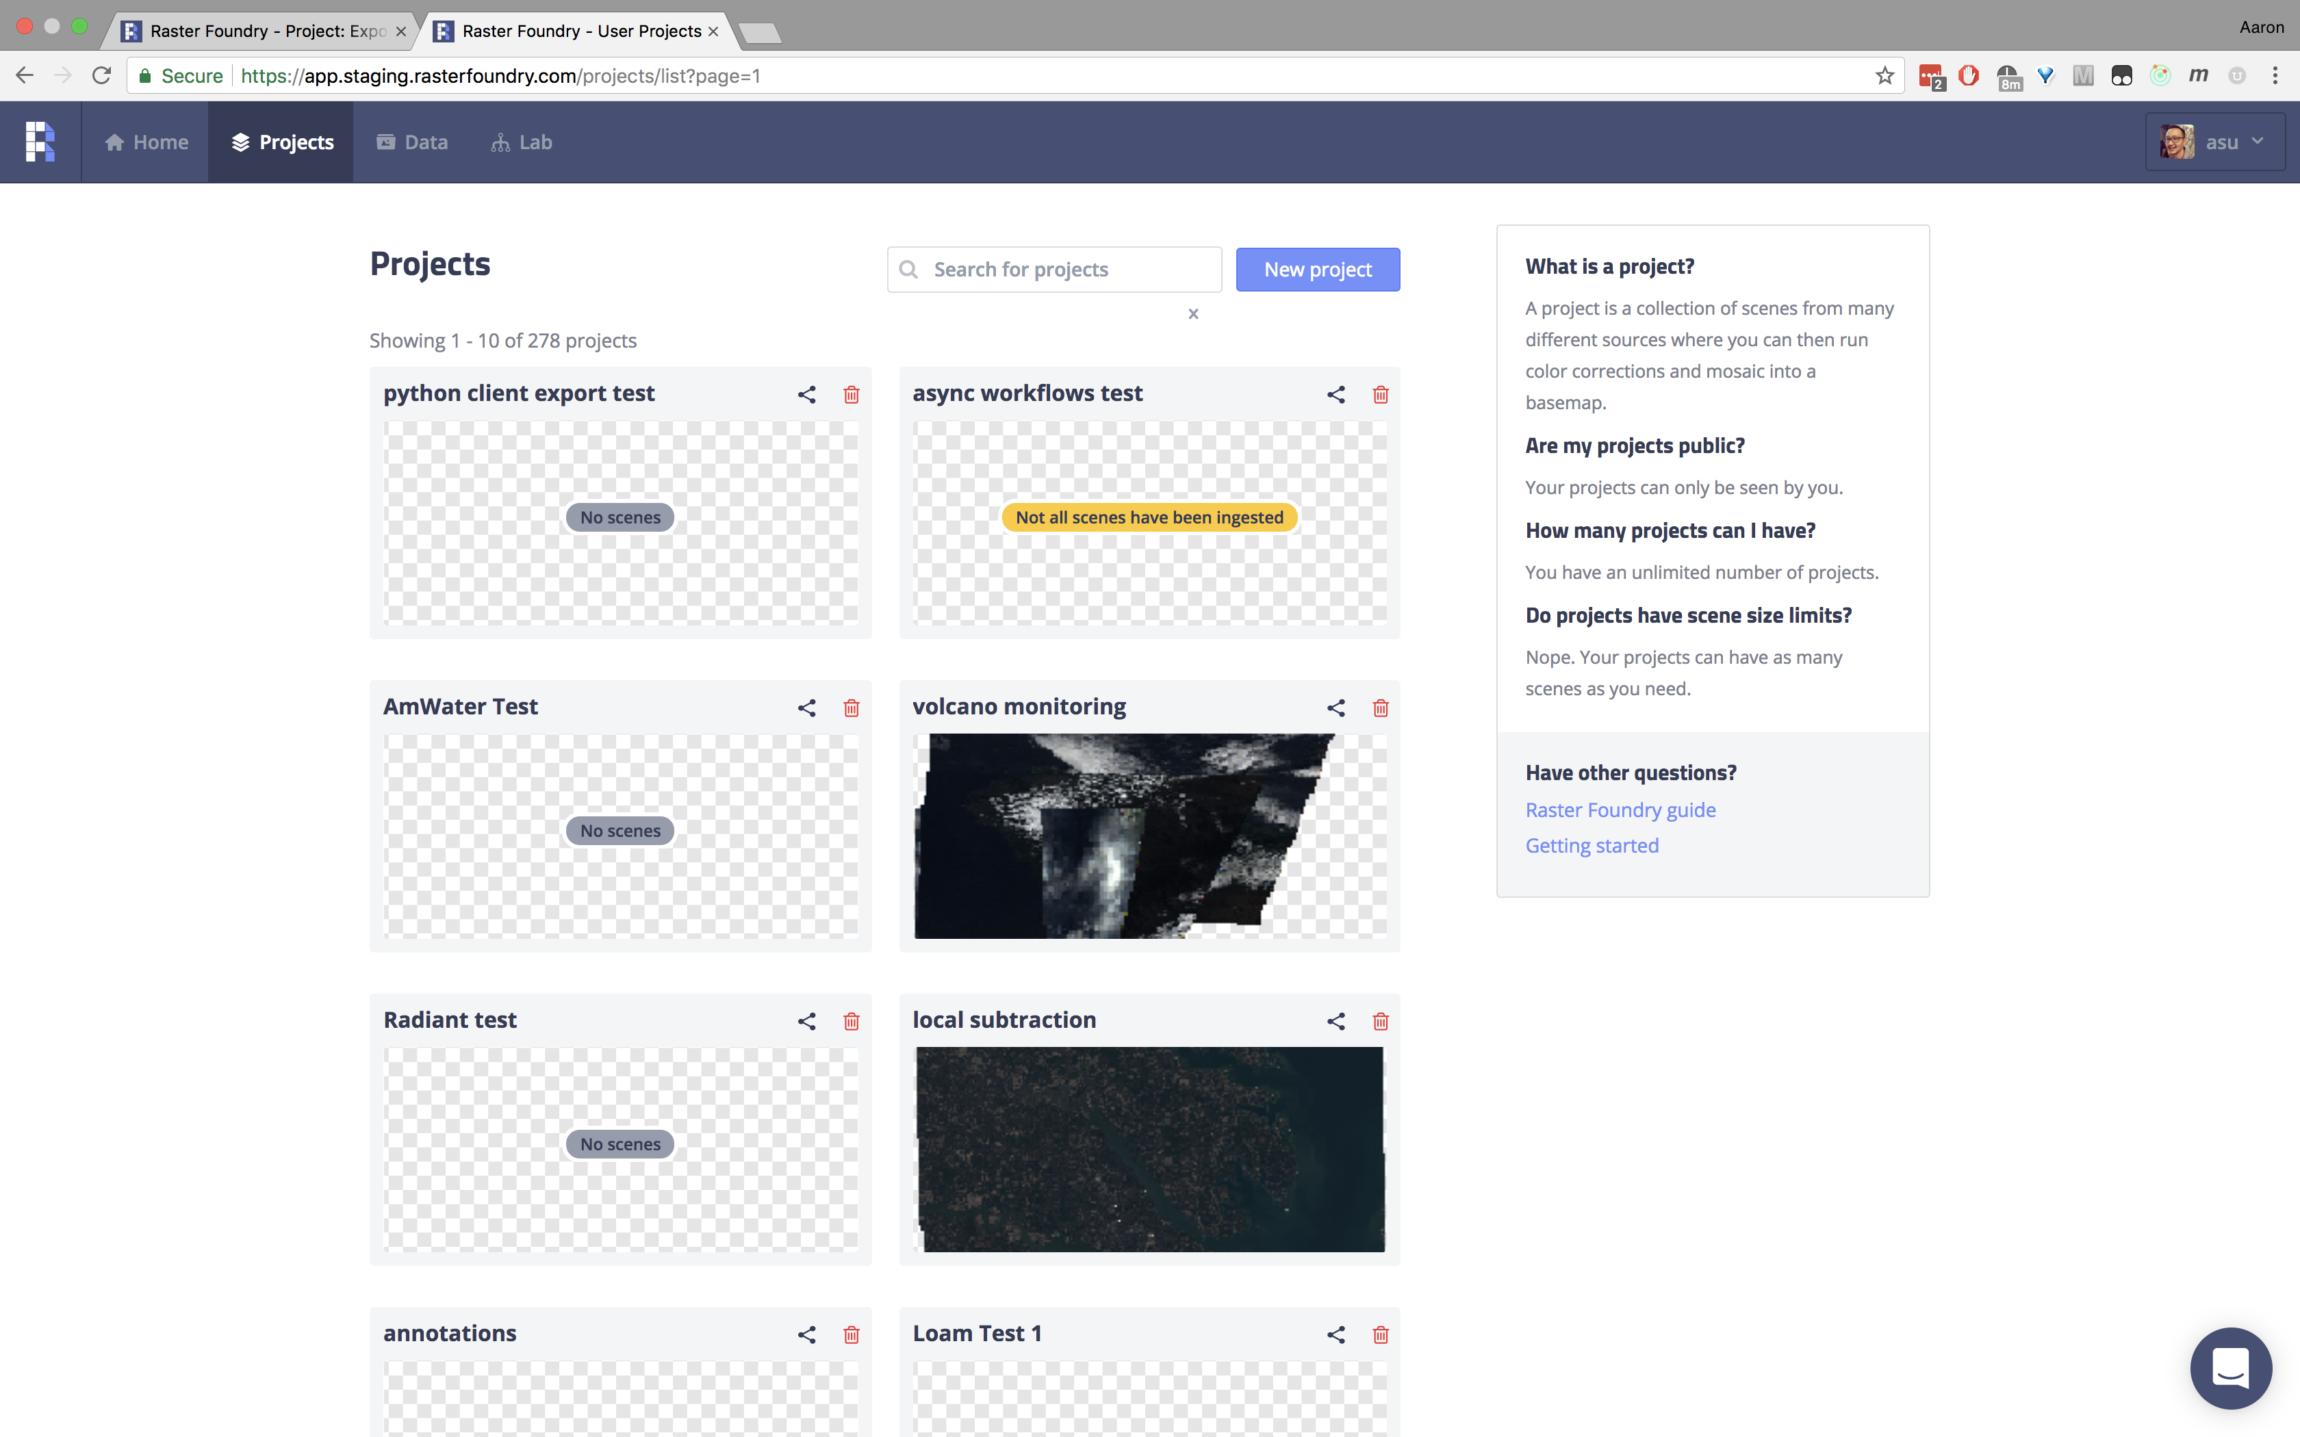The width and height of the screenshot is (2300, 1437).
Task: Create a New project
Action: point(1317,269)
